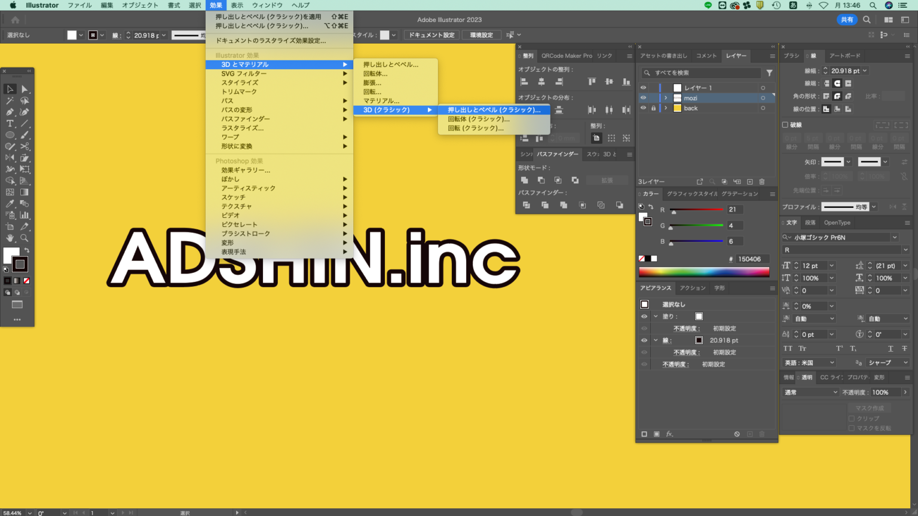Click the 共有 button
Screen dimensions: 918x516
847,19
